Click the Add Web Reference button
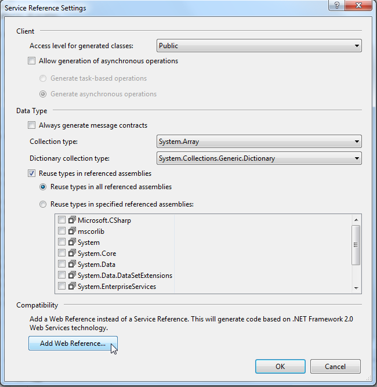 coord(73,343)
